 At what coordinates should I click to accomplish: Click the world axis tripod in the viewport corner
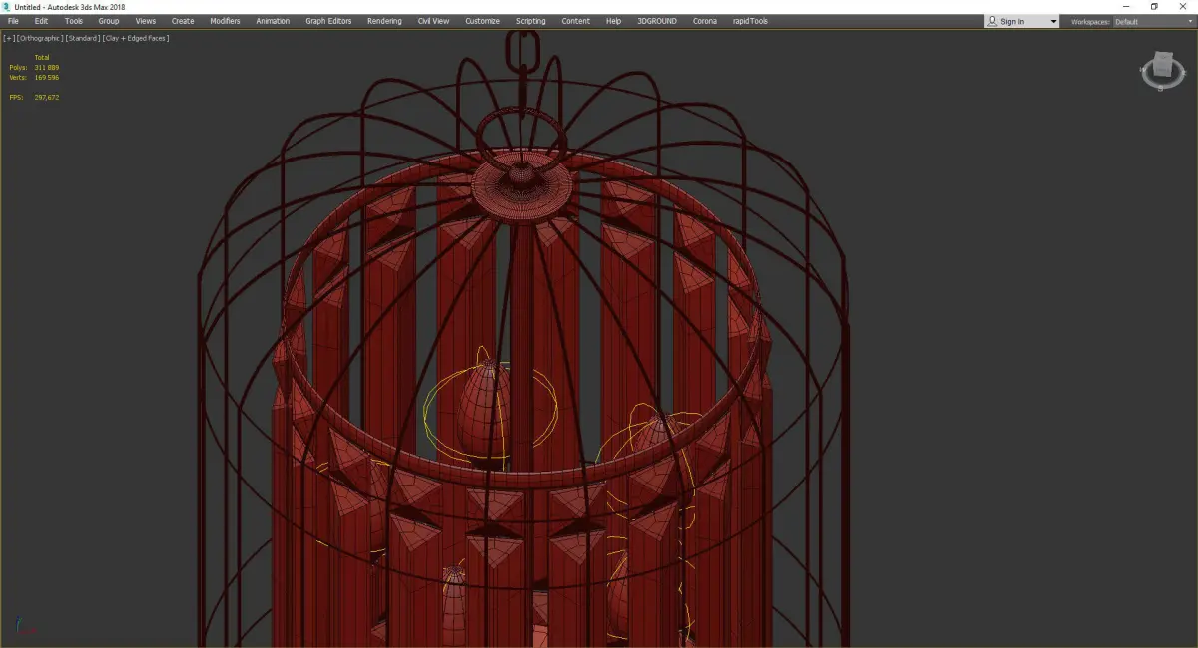click(26, 627)
